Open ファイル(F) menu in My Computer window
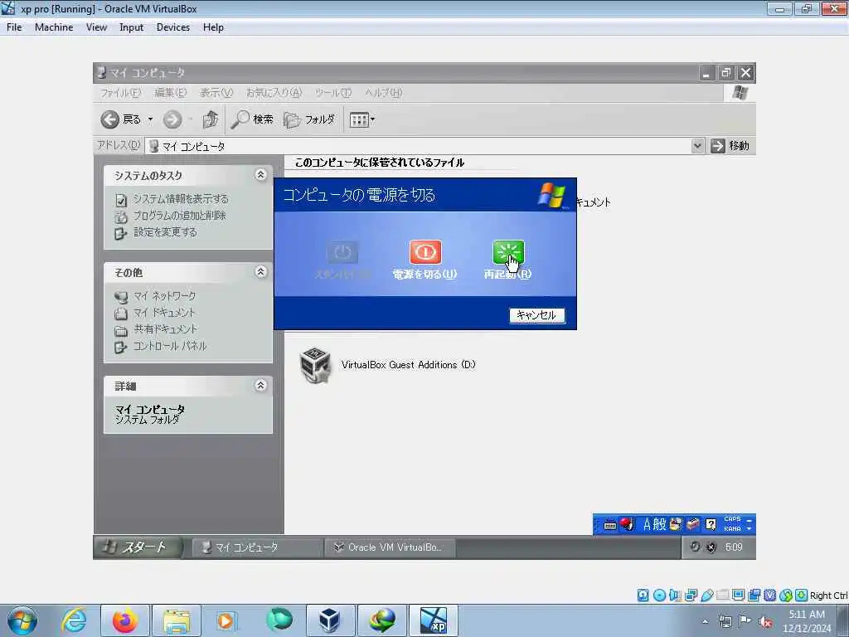Screen dimensions: 849x637 [x=120, y=93]
